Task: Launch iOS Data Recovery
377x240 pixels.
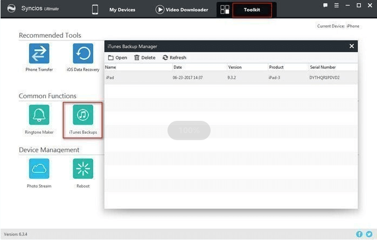Action: 83,54
